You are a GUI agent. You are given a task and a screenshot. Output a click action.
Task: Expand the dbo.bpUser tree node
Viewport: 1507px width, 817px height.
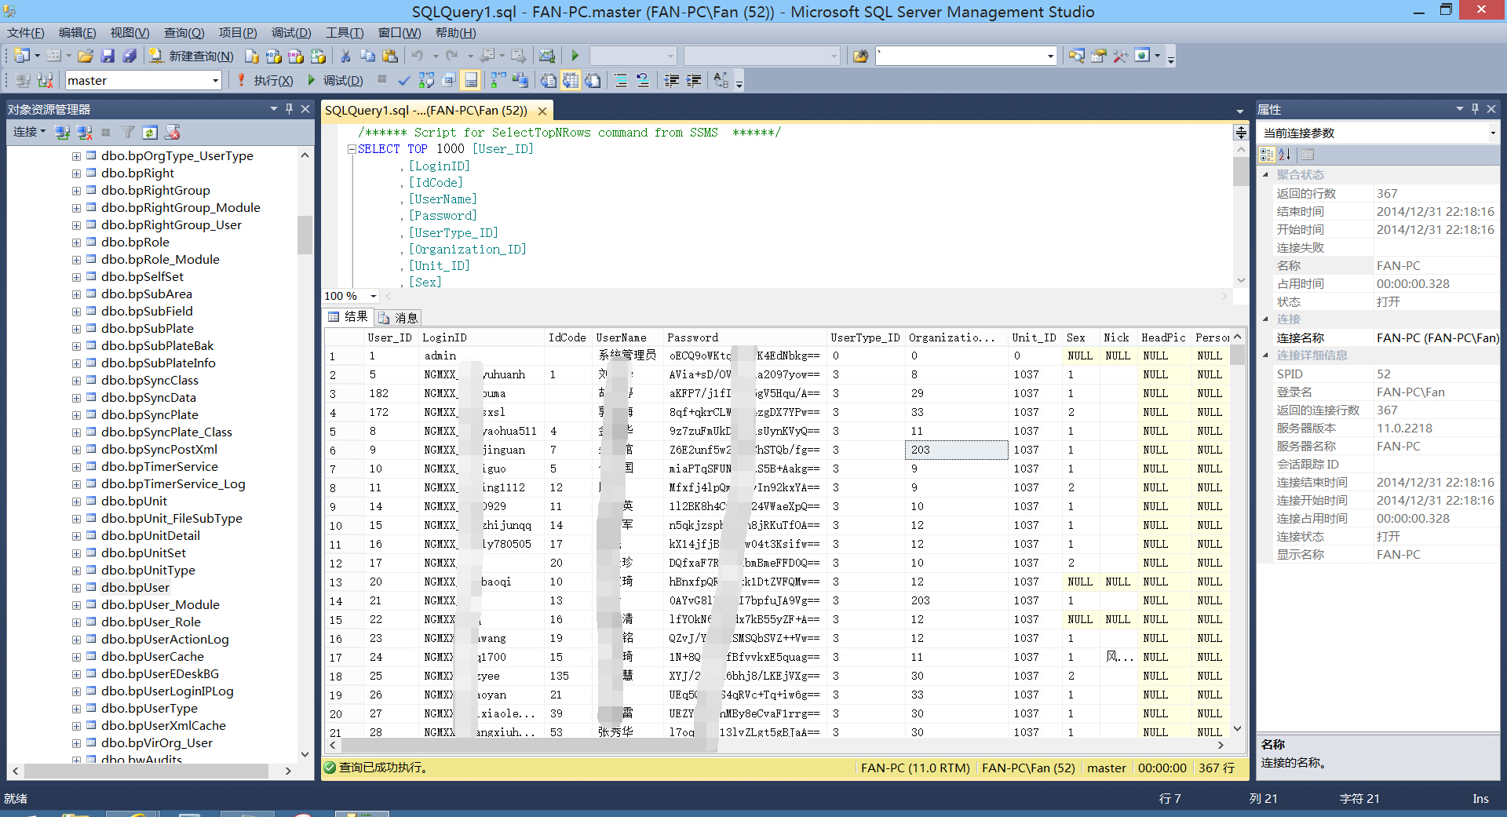[76, 588]
